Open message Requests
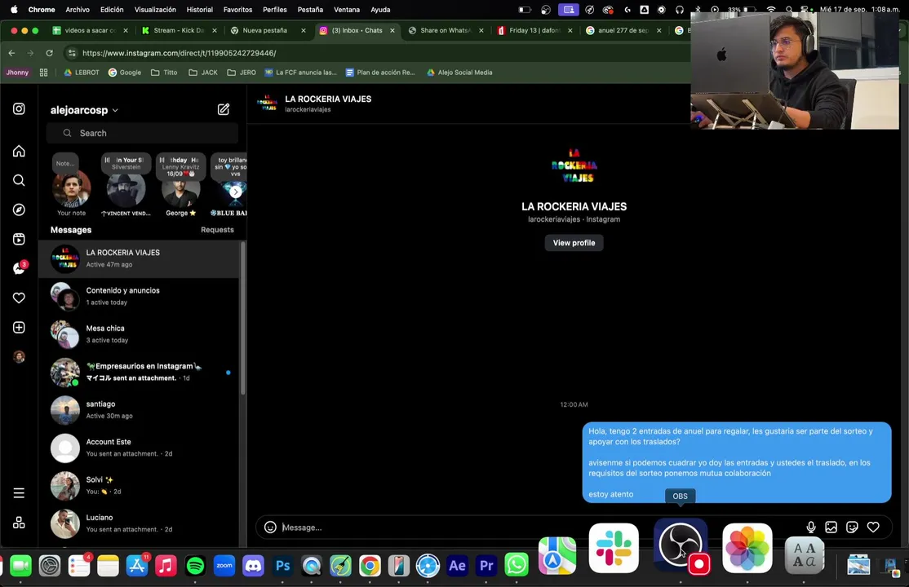 pyautogui.click(x=217, y=230)
